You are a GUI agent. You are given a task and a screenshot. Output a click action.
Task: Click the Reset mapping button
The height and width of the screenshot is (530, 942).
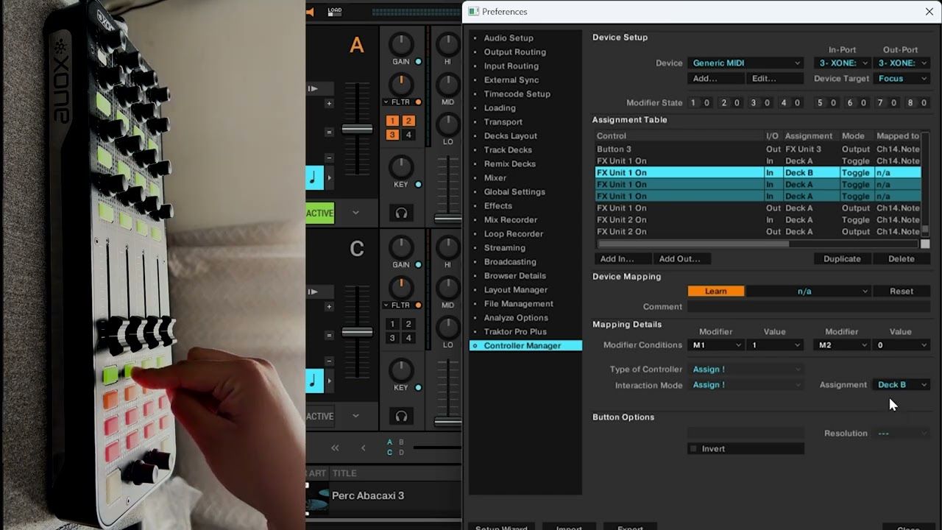[x=902, y=291]
